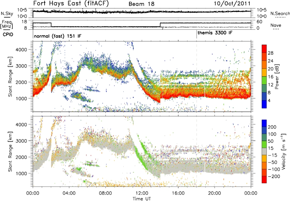Click the "20:00" time tick label
290x201 pixels.
[214, 193]
